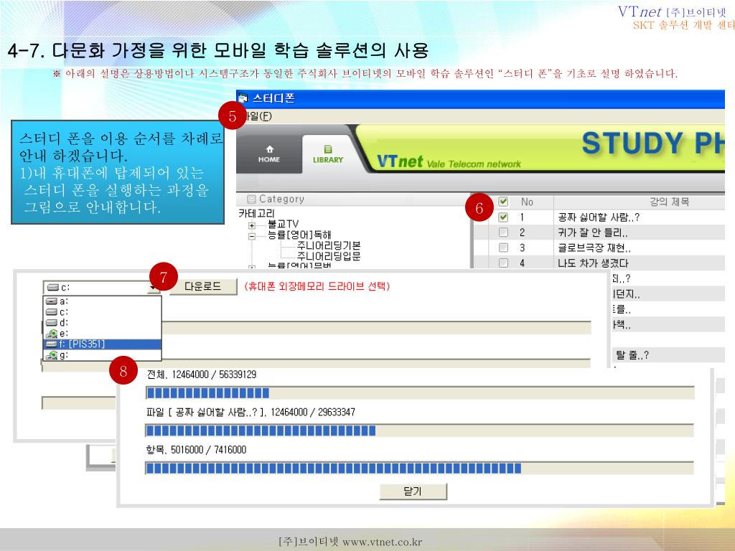Check lecture 4 나도 차가 생겼다
The height and width of the screenshot is (551, 735).
pyautogui.click(x=503, y=263)
